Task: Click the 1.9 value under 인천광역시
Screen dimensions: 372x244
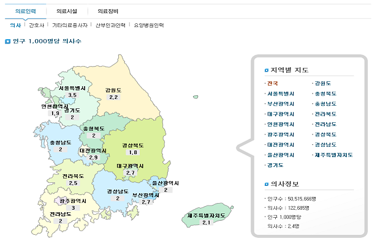Action: click(x=55, y=113)
